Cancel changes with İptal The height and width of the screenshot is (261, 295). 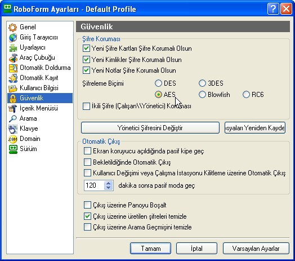tap(196, 249)
